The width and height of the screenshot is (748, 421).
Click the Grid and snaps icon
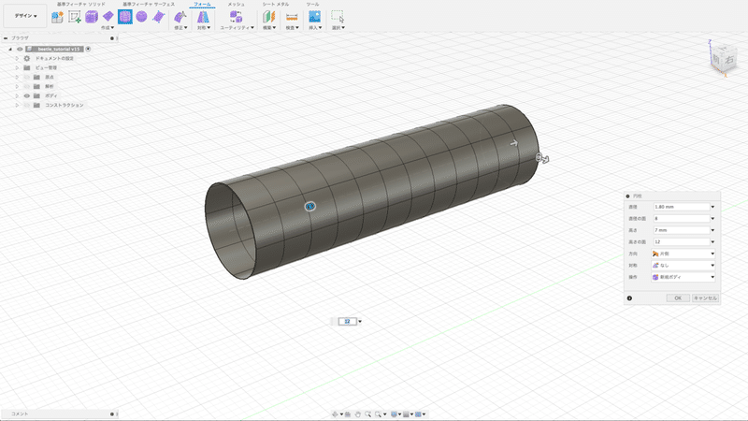coord(406,414)
